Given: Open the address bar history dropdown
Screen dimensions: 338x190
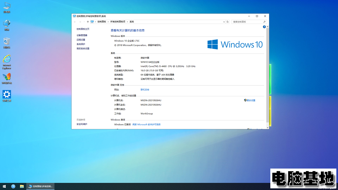Looking at the screenshot, I should pos(224,22).
